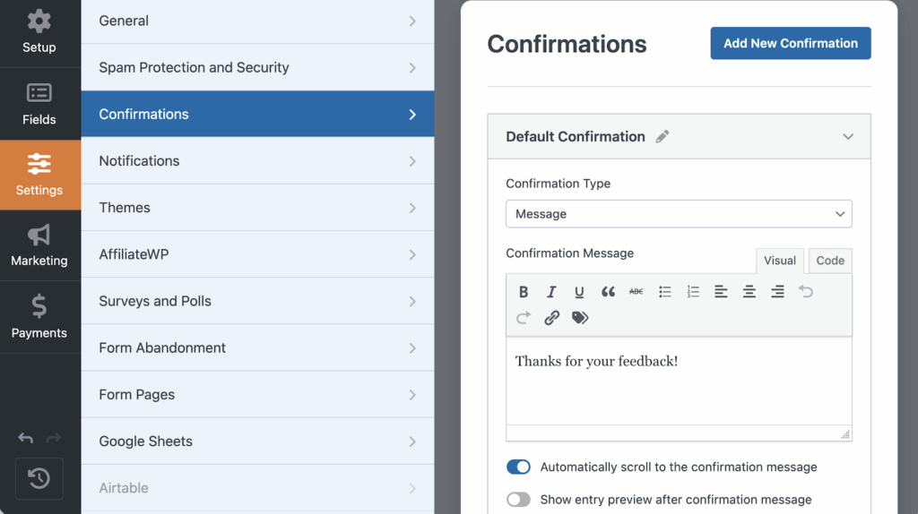The width and height of the screenshot is (918, 514).
Task: Enable show entry preview after confirmation
Action: pos(518,500)
